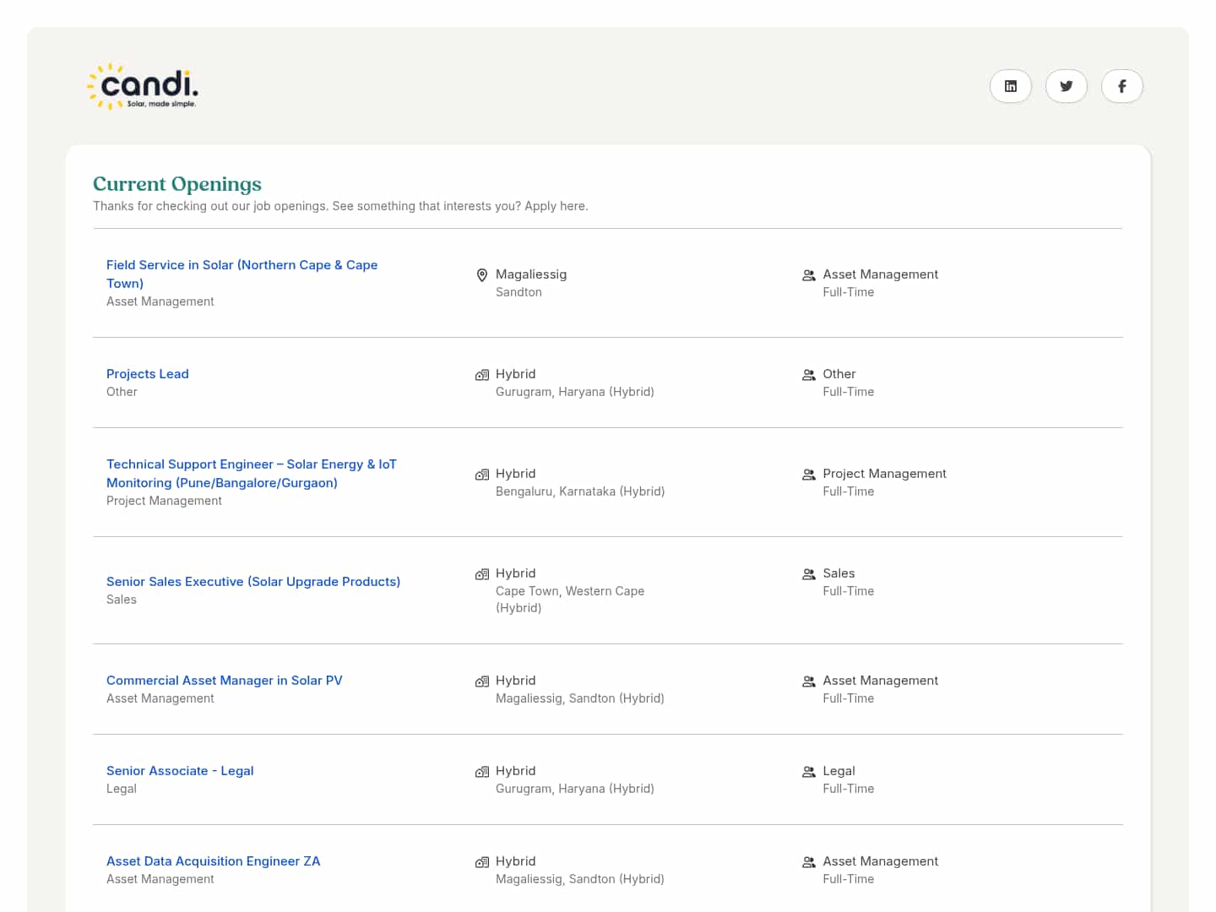The image size is (1216, 912).
Task: Click hybrid icon in Asset Data Acquisition row
Action: click(482, 862)
